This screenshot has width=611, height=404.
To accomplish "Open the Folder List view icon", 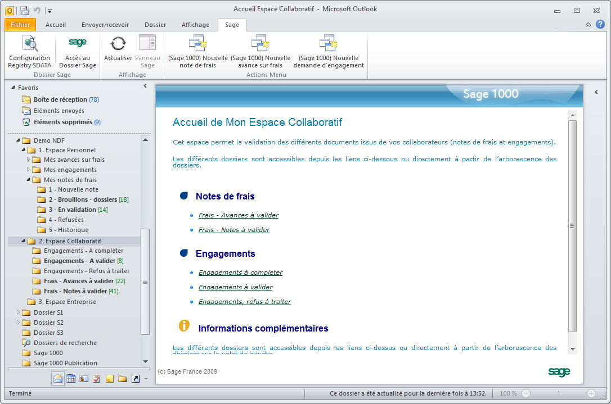I will tap(122, 379).
